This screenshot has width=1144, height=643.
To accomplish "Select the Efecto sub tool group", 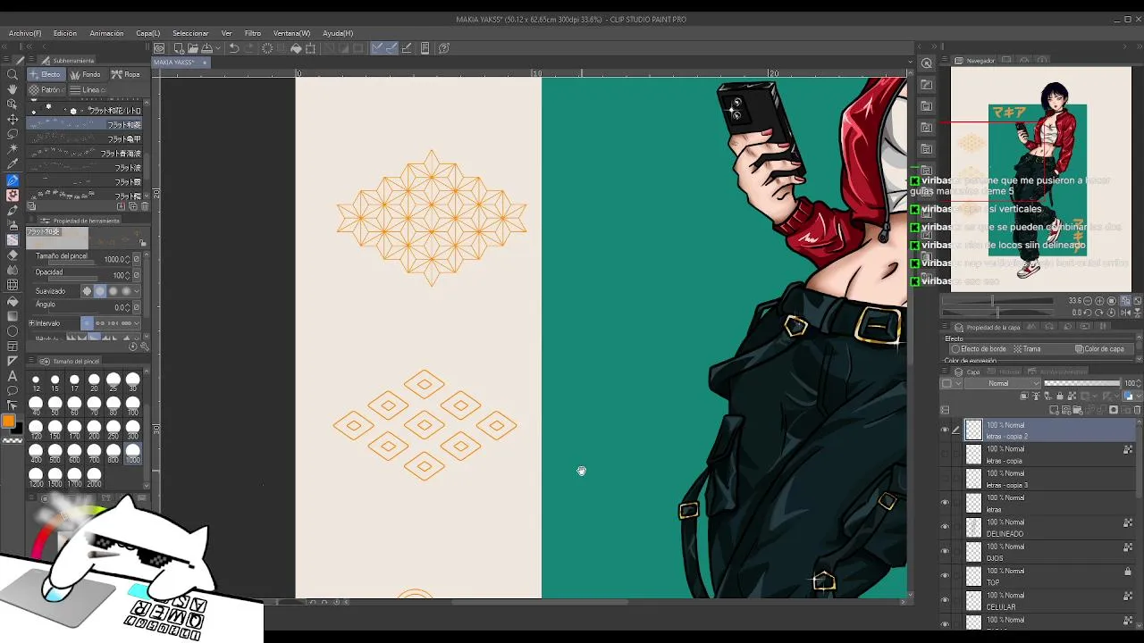I will point(46,74).
